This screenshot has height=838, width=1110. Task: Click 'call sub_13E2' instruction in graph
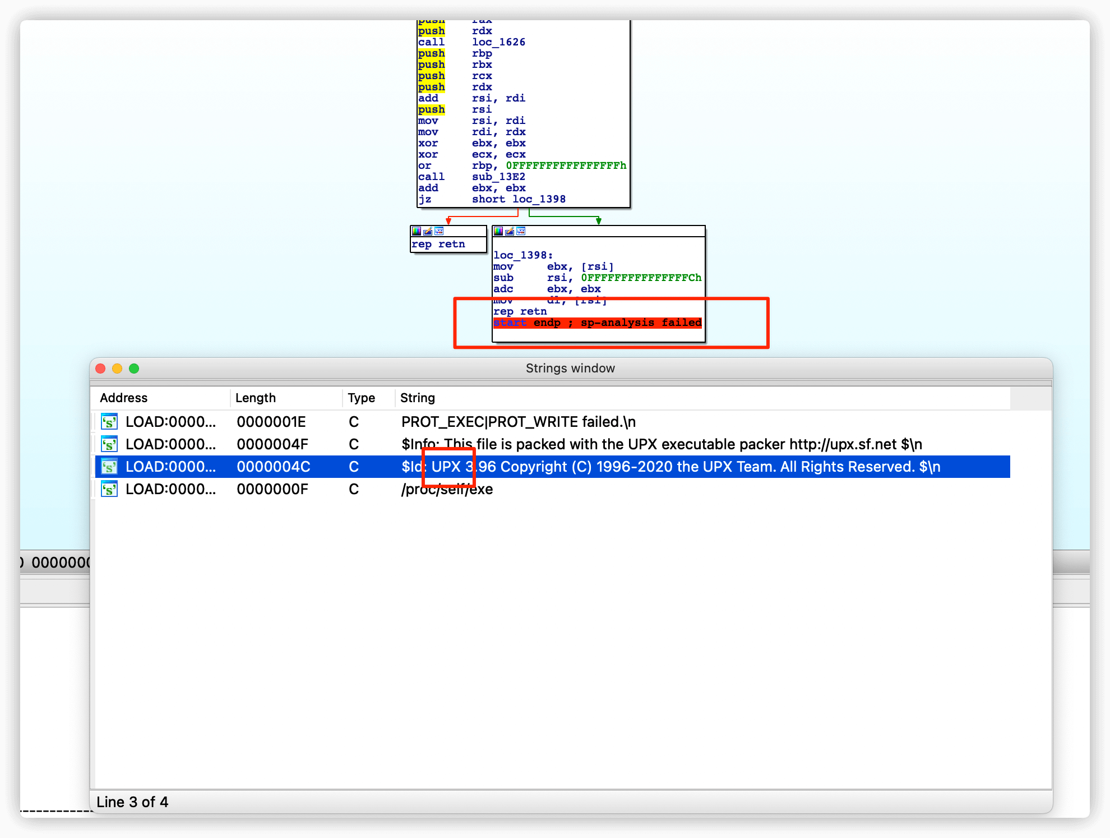[471, 177]
